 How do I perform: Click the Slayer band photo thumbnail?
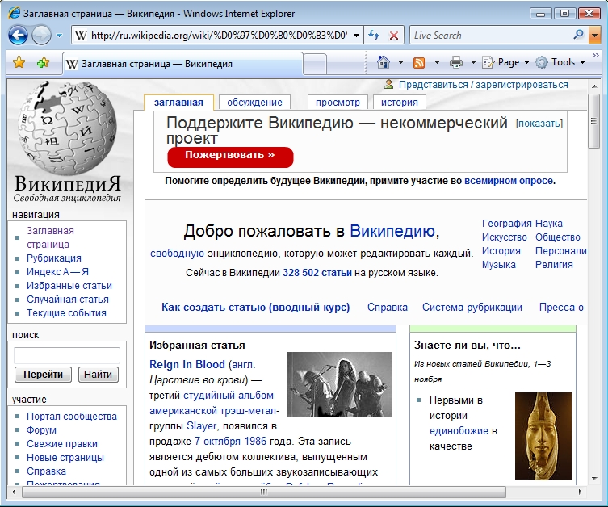coord(339,383)
